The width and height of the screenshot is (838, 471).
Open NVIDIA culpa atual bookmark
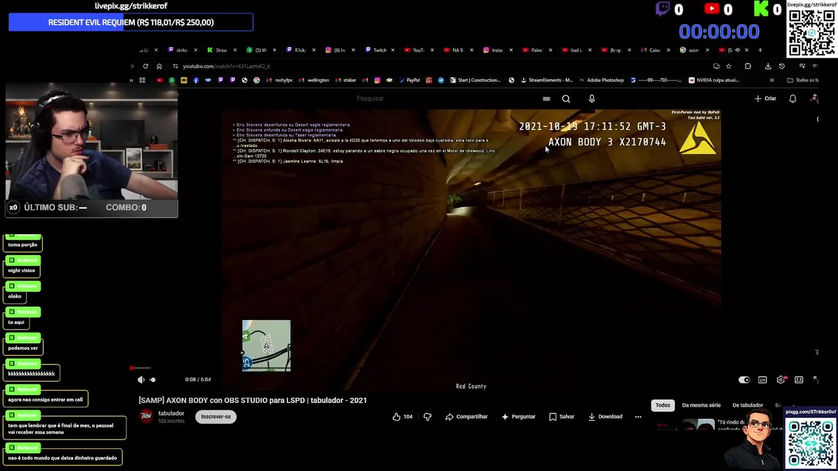714,80
